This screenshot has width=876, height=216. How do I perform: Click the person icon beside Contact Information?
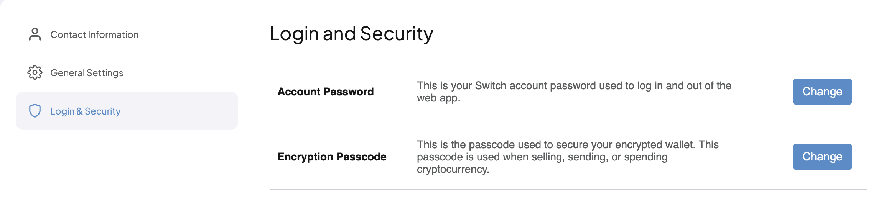pyautogui.click(x=35, y=34)
